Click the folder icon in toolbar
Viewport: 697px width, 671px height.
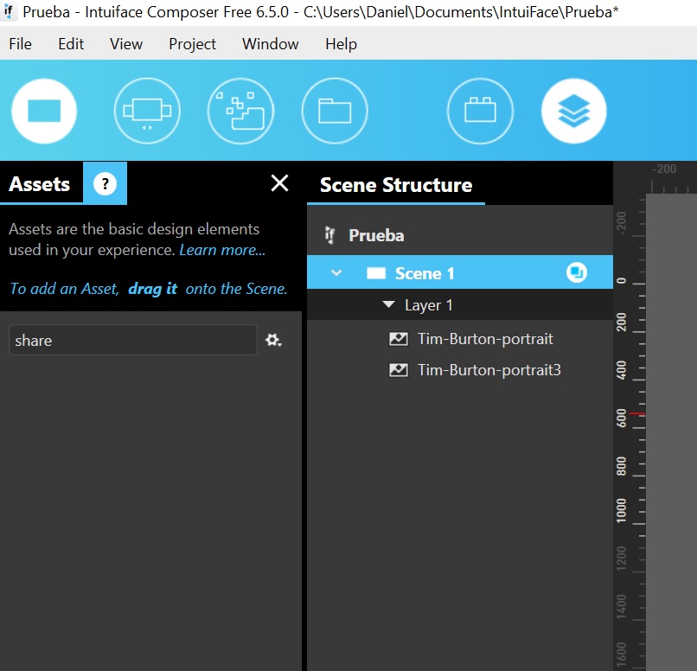tap(335, 111)
